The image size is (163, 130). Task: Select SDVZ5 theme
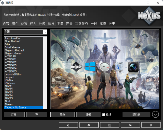[x=23, y=98]
